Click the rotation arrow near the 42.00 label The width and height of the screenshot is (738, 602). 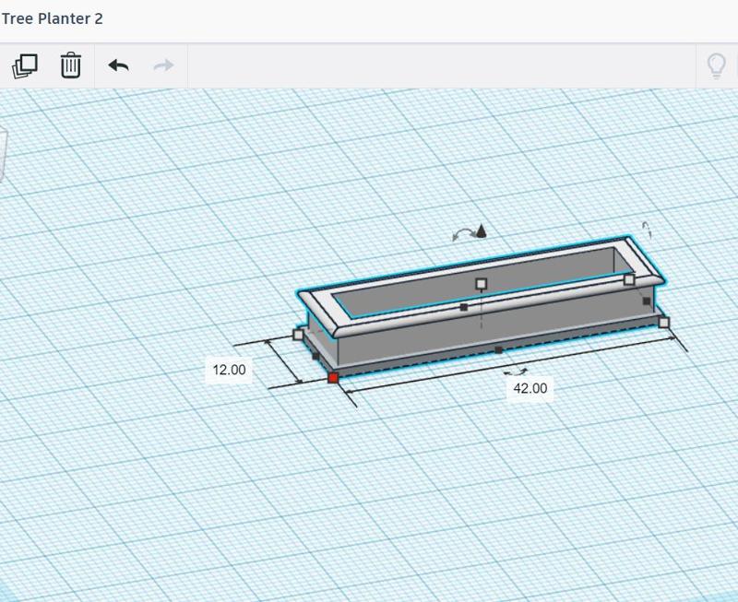coord(515,372)
